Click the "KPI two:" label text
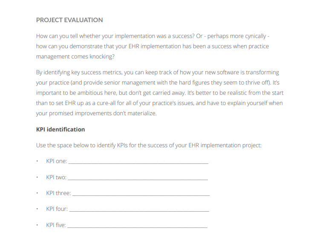Screen dimensions: 323x236 [x=56, y=177]
